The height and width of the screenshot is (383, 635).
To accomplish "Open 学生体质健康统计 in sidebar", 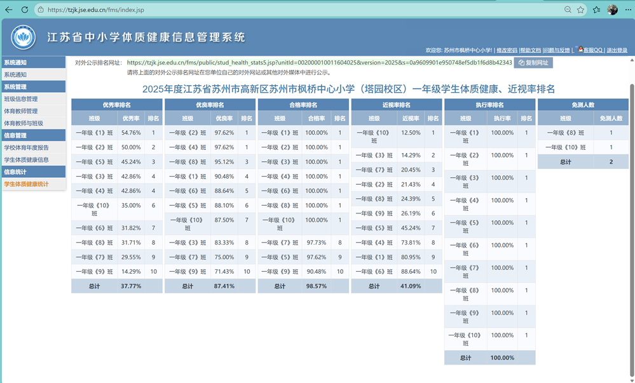I will (x=34, y=184).
